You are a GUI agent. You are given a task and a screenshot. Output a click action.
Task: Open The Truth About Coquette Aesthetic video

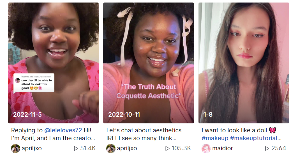pos(148,63)
